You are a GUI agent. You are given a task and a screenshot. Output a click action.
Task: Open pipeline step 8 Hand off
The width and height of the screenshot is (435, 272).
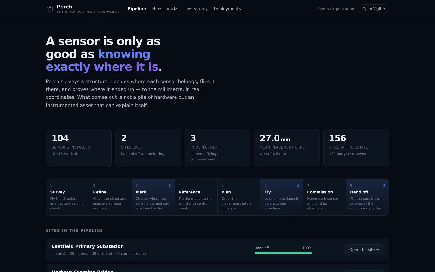pyautogui.click(x=367, y=197)
